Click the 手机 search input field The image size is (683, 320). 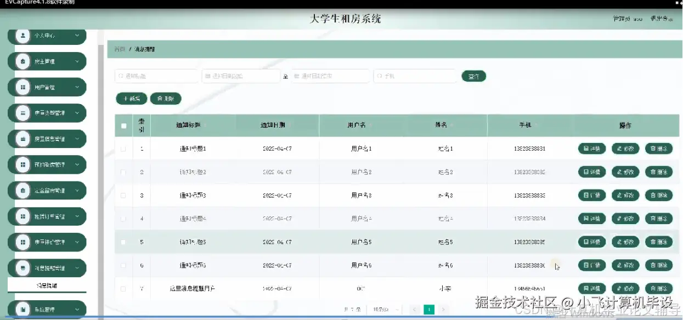coord(415,76)
